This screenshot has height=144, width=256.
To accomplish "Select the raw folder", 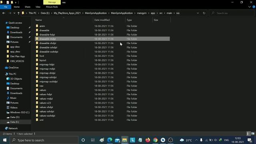I will pos(41,86).
